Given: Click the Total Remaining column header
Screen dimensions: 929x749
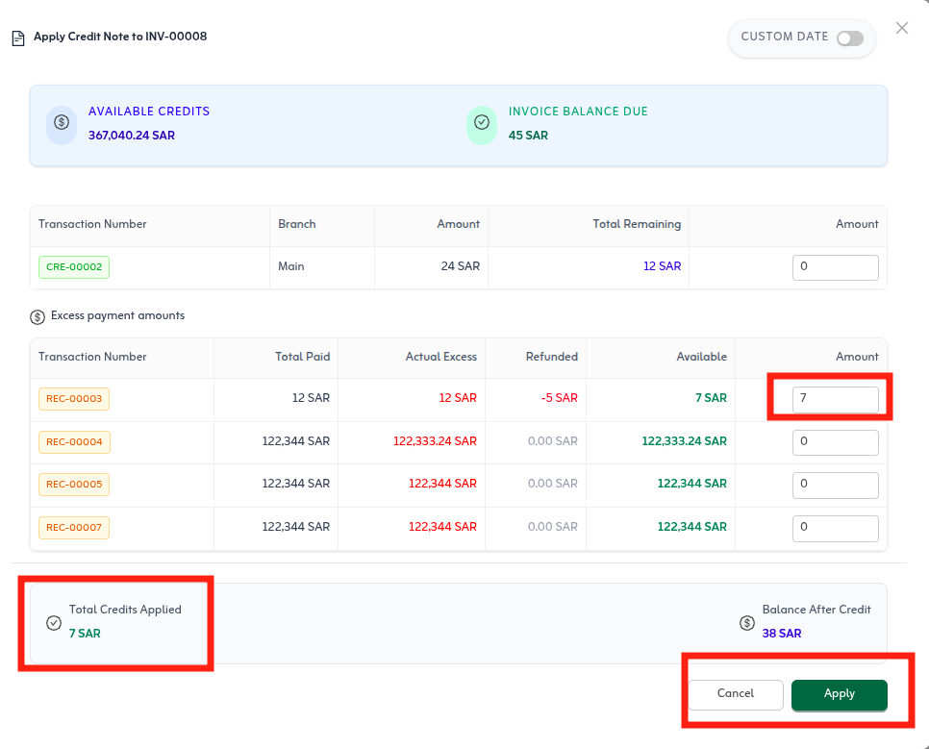Looking at the screenshot, I should [637, 224].
